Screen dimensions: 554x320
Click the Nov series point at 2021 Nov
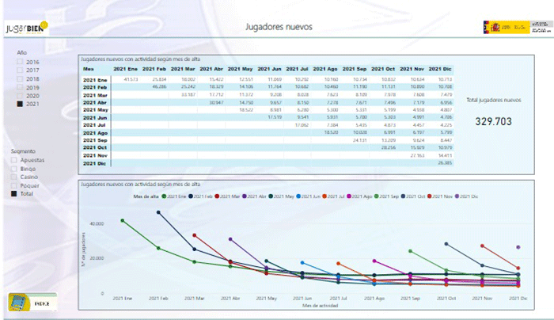coord(482,246)
